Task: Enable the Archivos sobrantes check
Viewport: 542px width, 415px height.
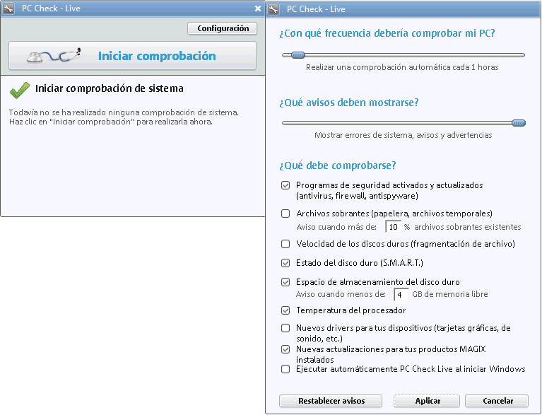Action: pyautogui.click(x=285, y=213)
